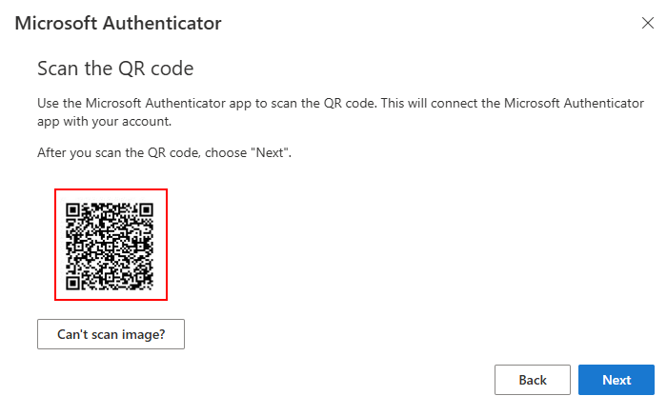
Task: Close the Microsoft Authenticator dialog
Action: pos(647,23)
